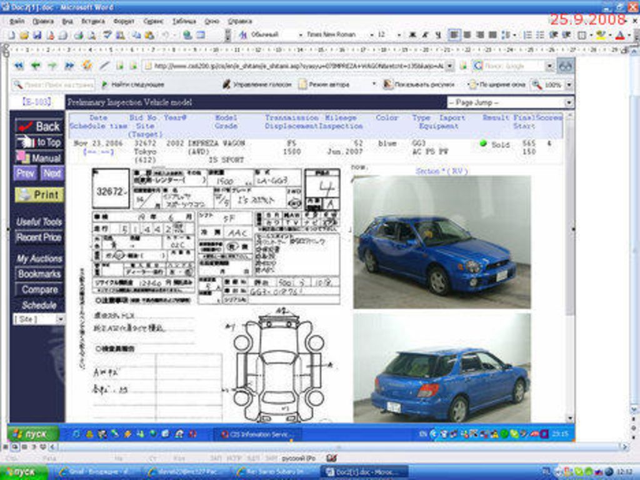Click Recent Price in the pictured sidebar
This screenshot has width=640, height=480.
coord(39,237)
